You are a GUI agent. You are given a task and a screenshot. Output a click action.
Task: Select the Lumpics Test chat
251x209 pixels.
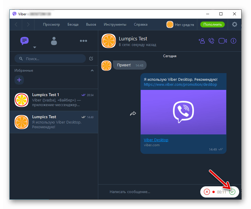(54, 122)
